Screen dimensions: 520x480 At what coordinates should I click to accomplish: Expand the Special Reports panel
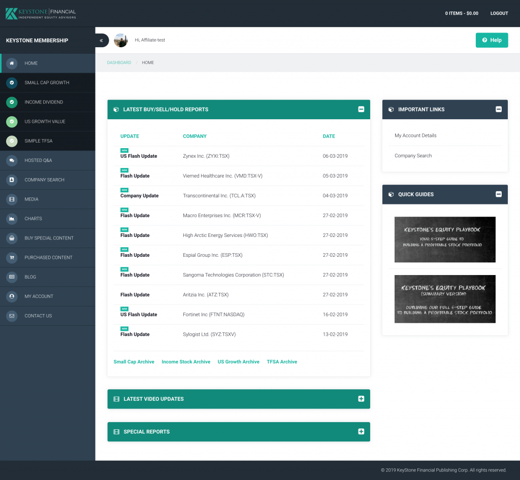(361, 432)
